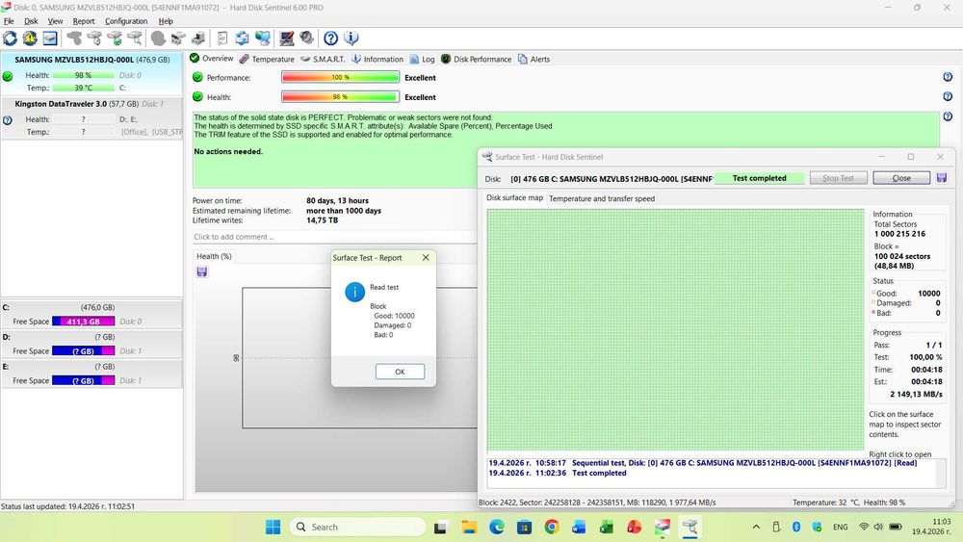Click the help icon beside the status text box
963x542 pixels.
[x=948, y=116]
